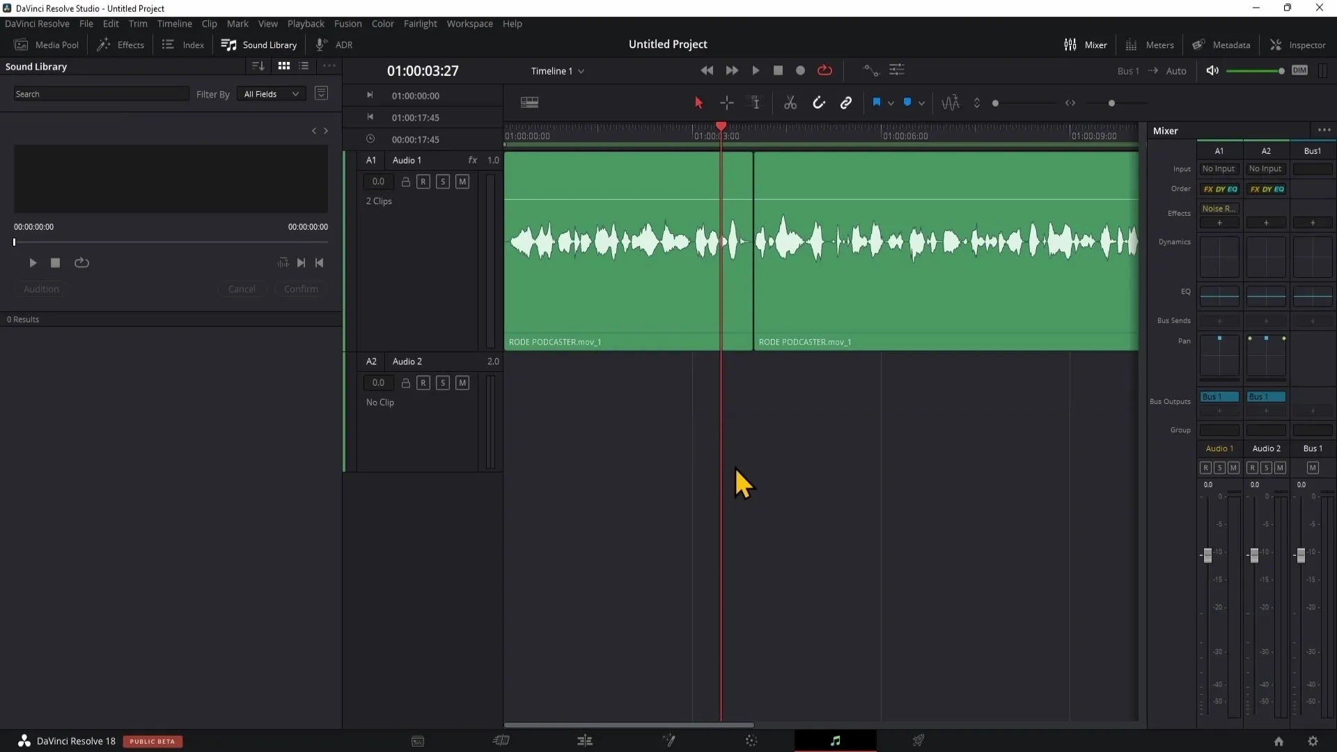The width and height of the screenshot is (1337, 752).
Task: Select the Fusion menu item
Action: click(x=347, y=23)
